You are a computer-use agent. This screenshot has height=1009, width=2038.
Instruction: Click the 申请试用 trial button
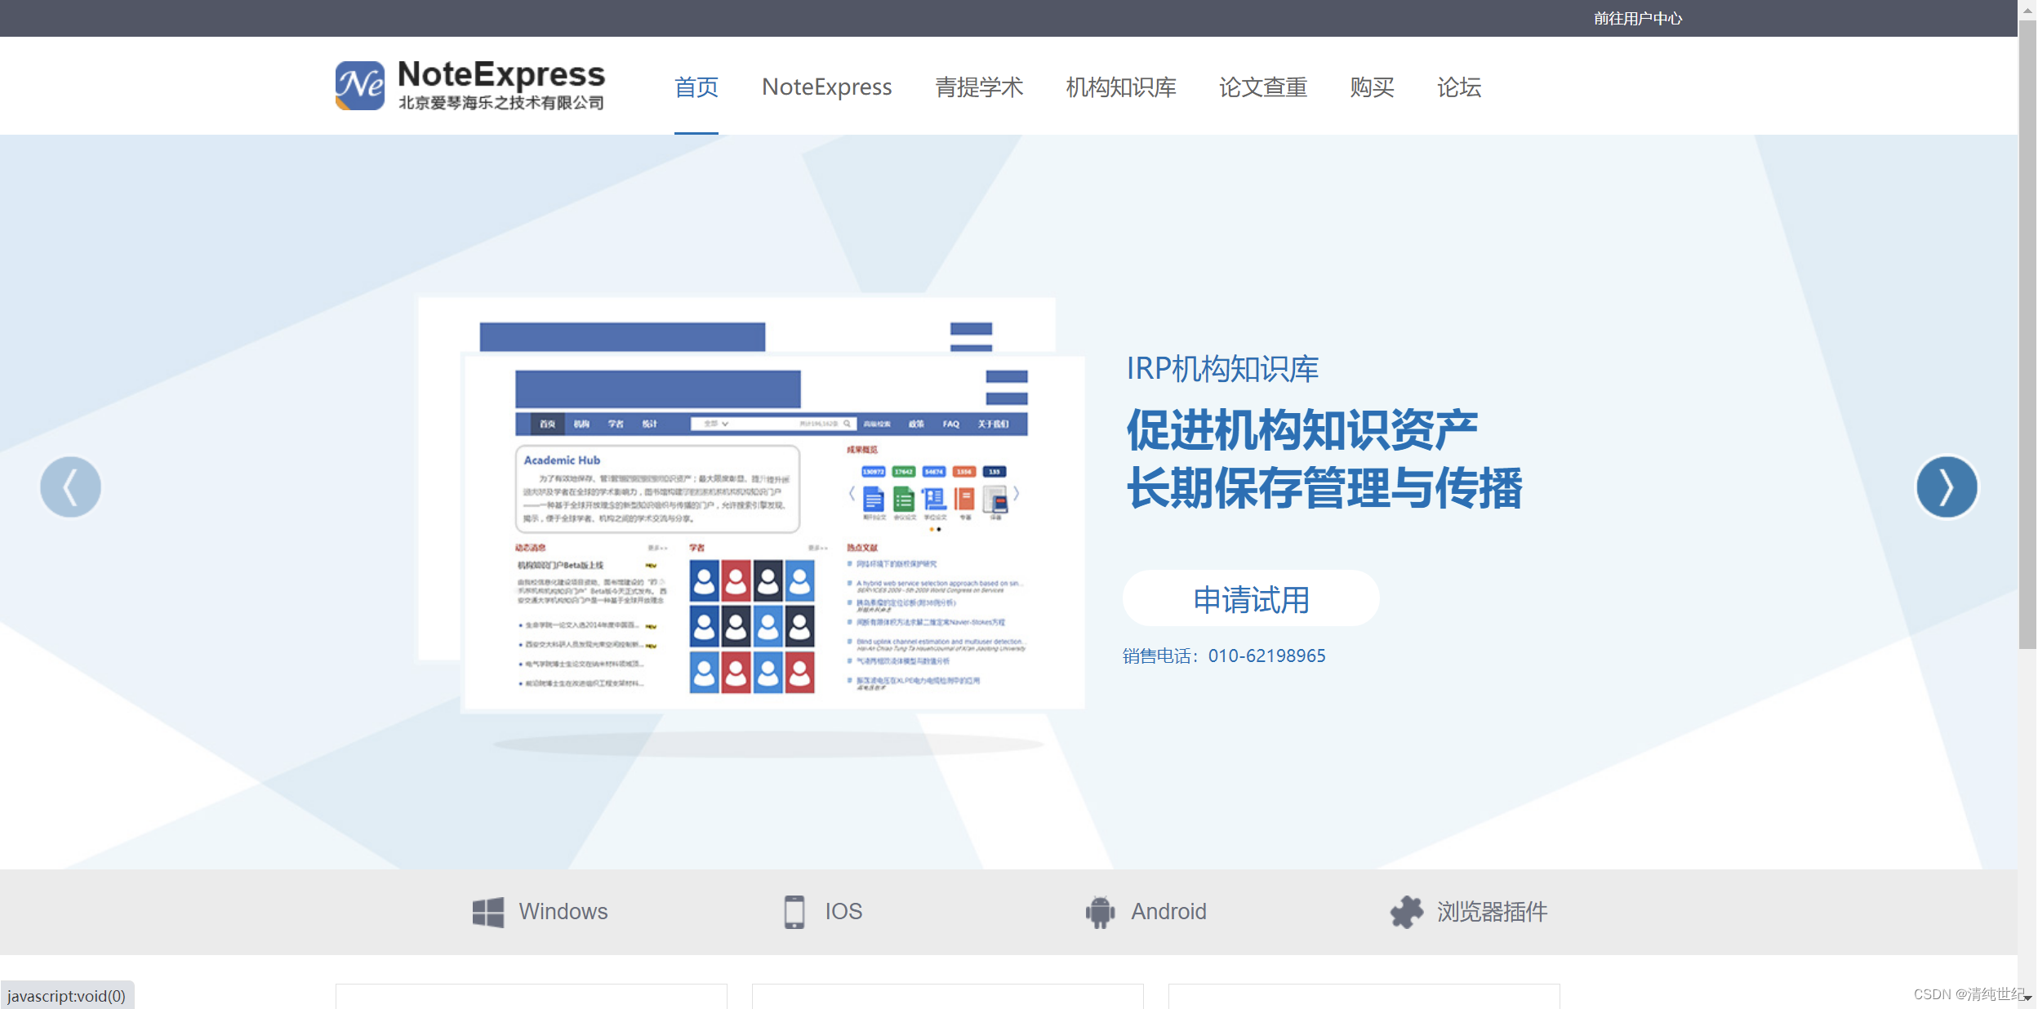coord(1250,598)
